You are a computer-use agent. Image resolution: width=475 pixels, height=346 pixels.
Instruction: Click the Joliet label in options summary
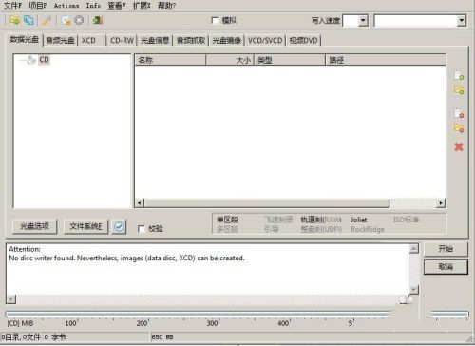(359, 220)
